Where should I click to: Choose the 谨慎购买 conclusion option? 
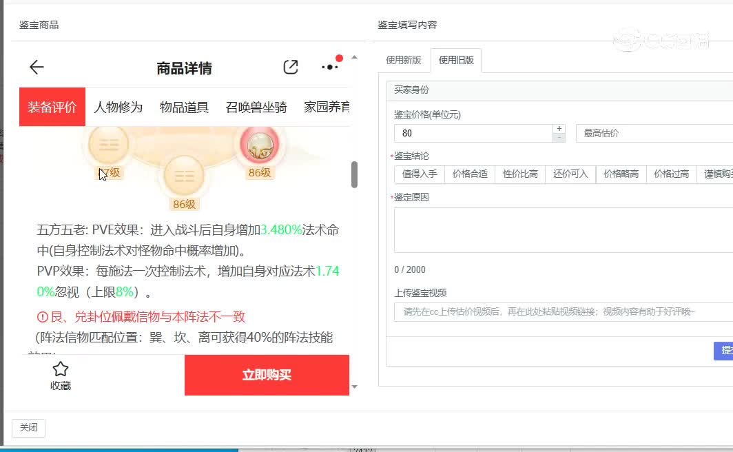coord(718,174)
